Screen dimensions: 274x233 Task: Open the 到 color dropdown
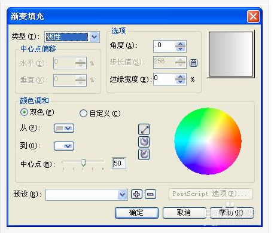tap(64, 146)
